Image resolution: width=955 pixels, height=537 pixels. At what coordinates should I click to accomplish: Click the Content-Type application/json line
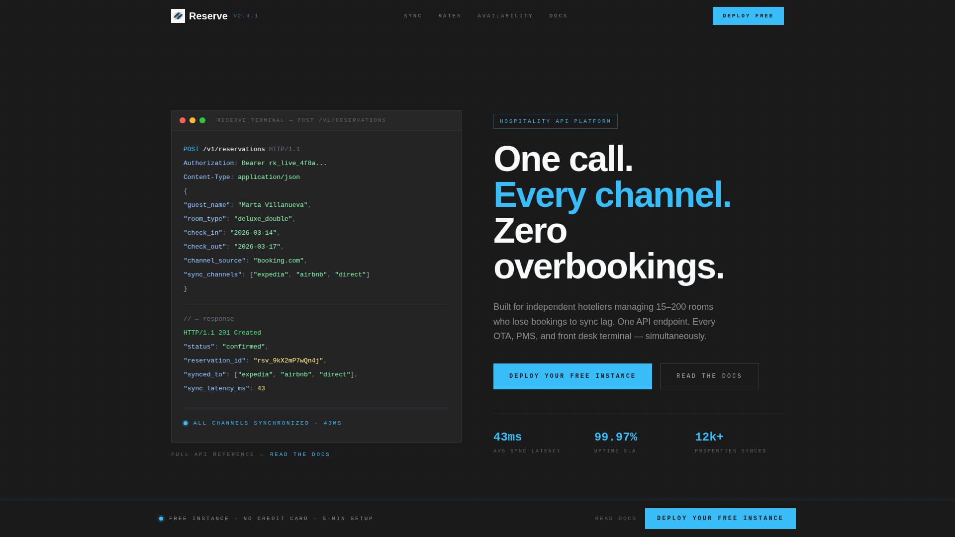[x=242, y=177]
